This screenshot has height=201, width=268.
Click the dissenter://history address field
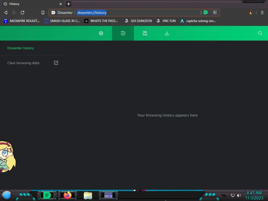pos(92,13)
